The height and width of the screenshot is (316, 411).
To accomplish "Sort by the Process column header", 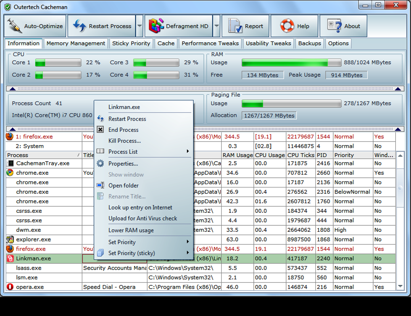I will (x=44, y=155).
